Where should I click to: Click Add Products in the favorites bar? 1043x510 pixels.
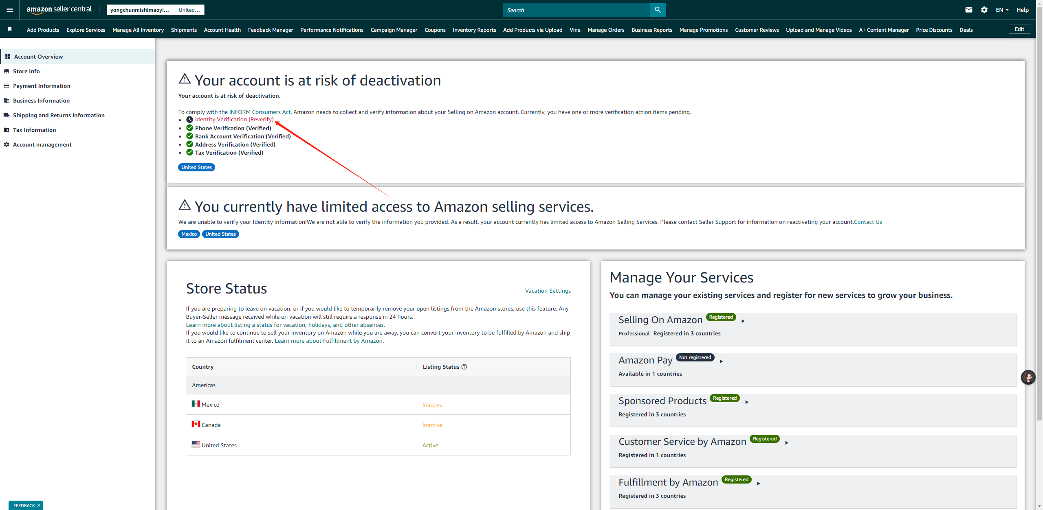(43, 30)
